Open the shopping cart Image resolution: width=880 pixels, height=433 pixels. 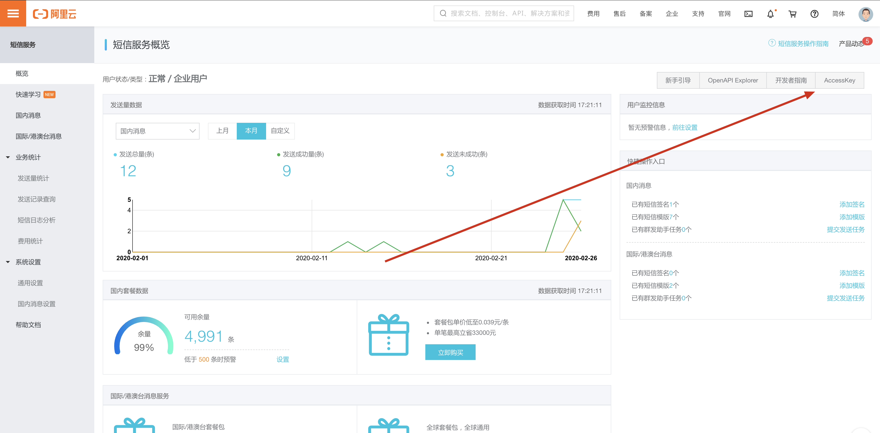792,14
